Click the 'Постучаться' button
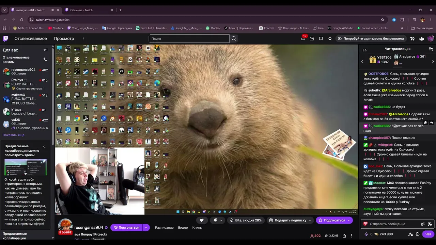The image size is (436, 245). [x=126, y=227]
